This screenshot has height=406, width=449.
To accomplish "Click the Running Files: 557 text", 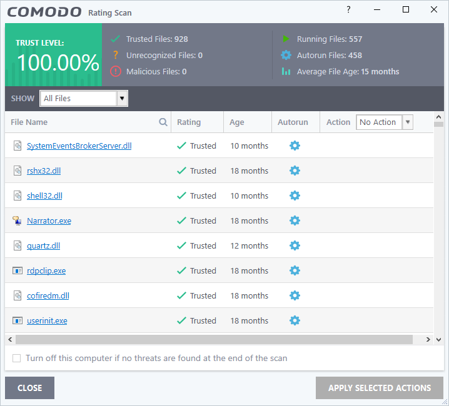I will tap(330, 39).
